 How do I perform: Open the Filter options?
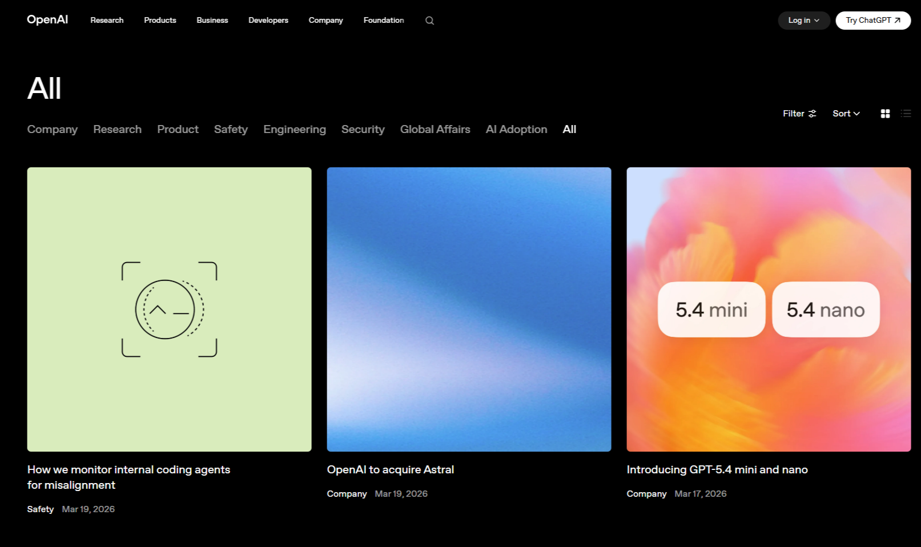799,114
